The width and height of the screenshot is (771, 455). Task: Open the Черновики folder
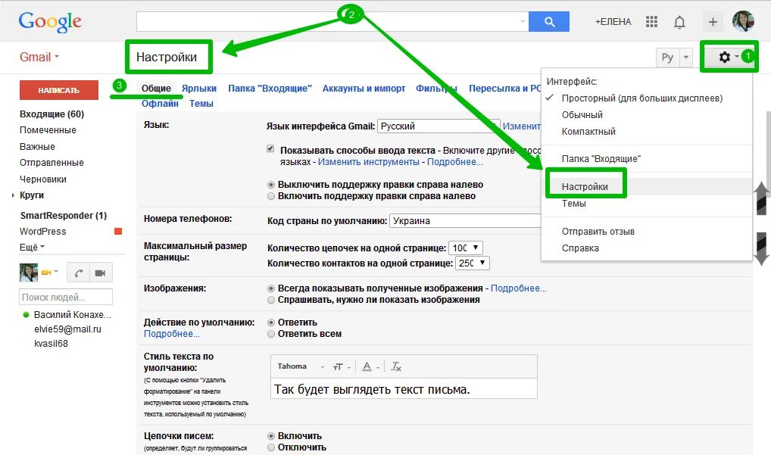pyautogui.click(x=42, y=179)
